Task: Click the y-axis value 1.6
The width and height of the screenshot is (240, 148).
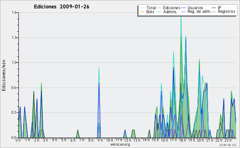Action: pos(14,12)
